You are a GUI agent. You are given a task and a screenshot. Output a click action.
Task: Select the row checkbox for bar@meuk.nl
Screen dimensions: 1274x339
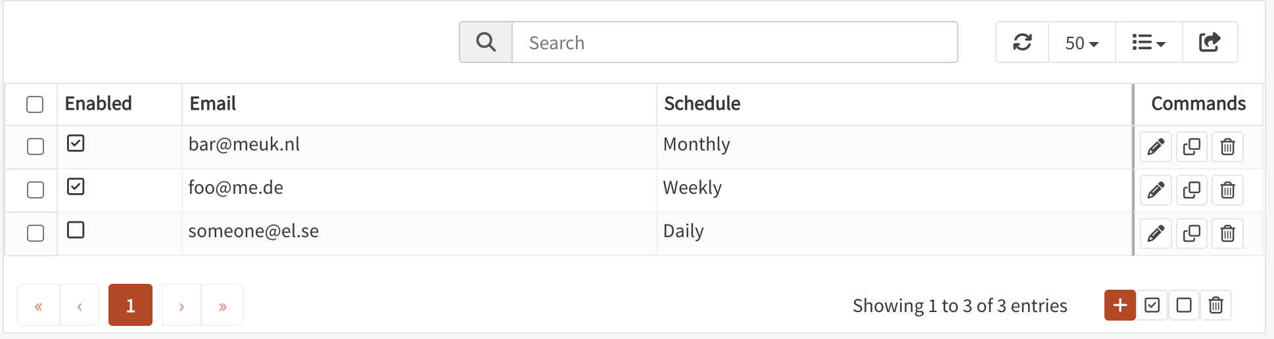pyautogui.click(x=35, y=147)
